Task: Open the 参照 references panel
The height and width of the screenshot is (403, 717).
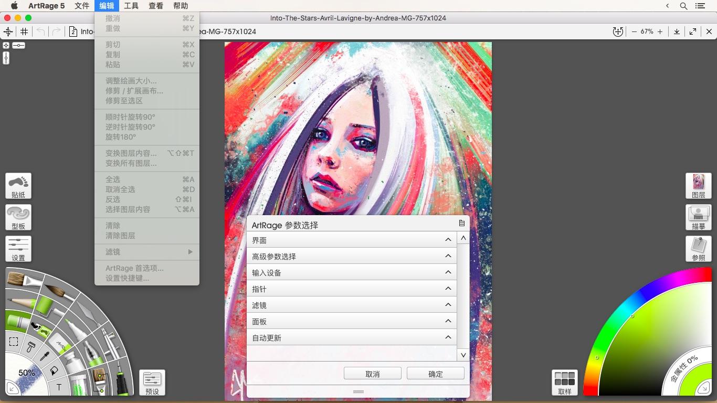Action: click(699, 249)
